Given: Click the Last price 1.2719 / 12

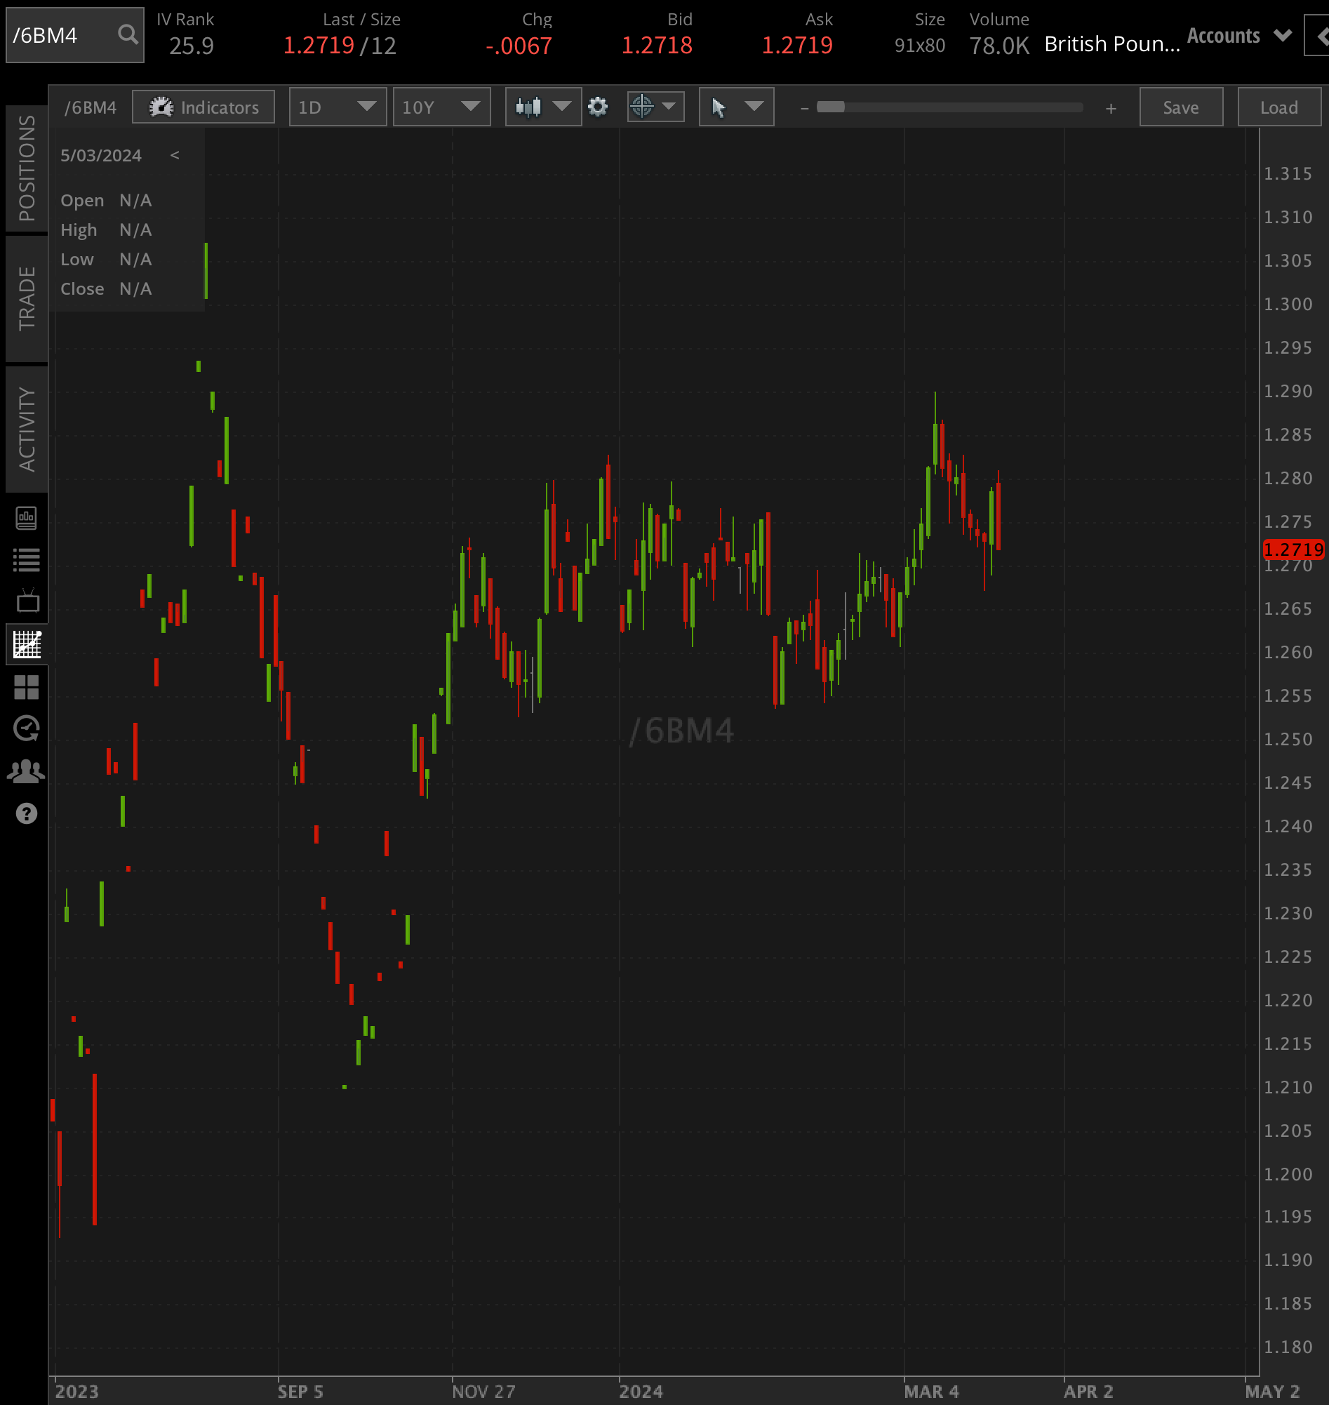Looking at the screenshot, I should [x=340, y=46].
